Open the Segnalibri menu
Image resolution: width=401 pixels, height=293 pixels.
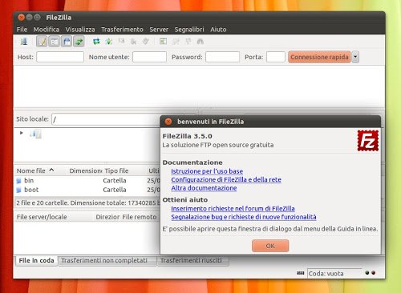[189, 30]
